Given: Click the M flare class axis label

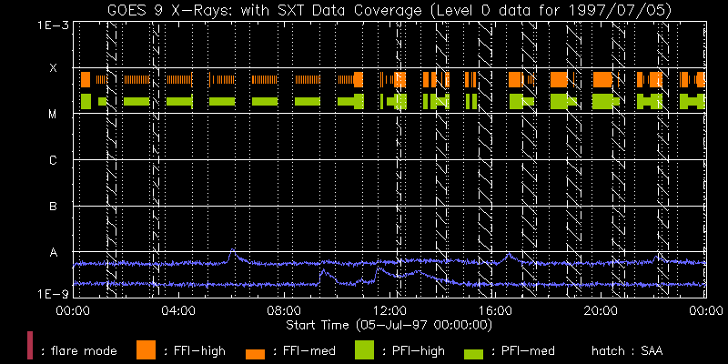Looking at the screenshot, I should (53, 115).
